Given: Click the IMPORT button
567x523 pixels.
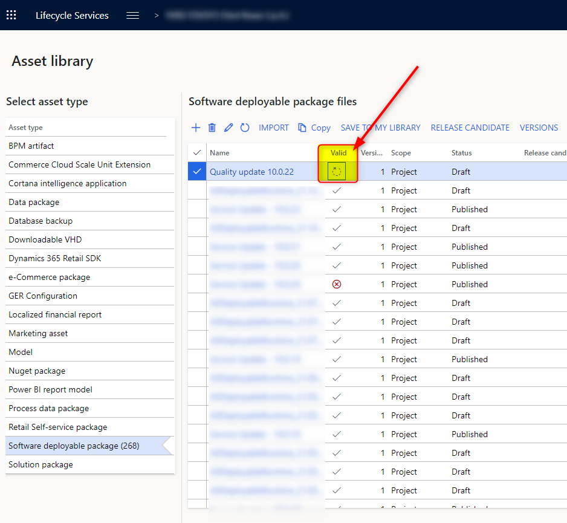Looking at the screenshot, I should tap(274, 128).
